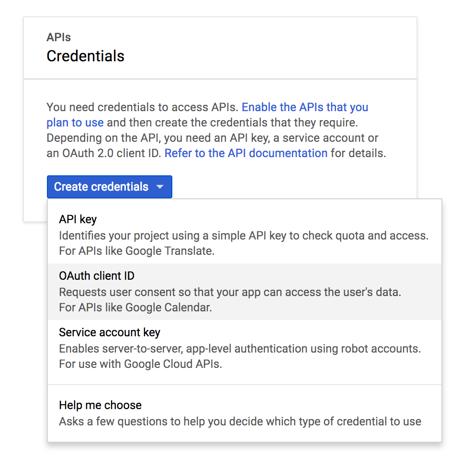Click the Credentials page heading
Image resolution: width=472 pixels, height=457 pixels.
(85, 56)
